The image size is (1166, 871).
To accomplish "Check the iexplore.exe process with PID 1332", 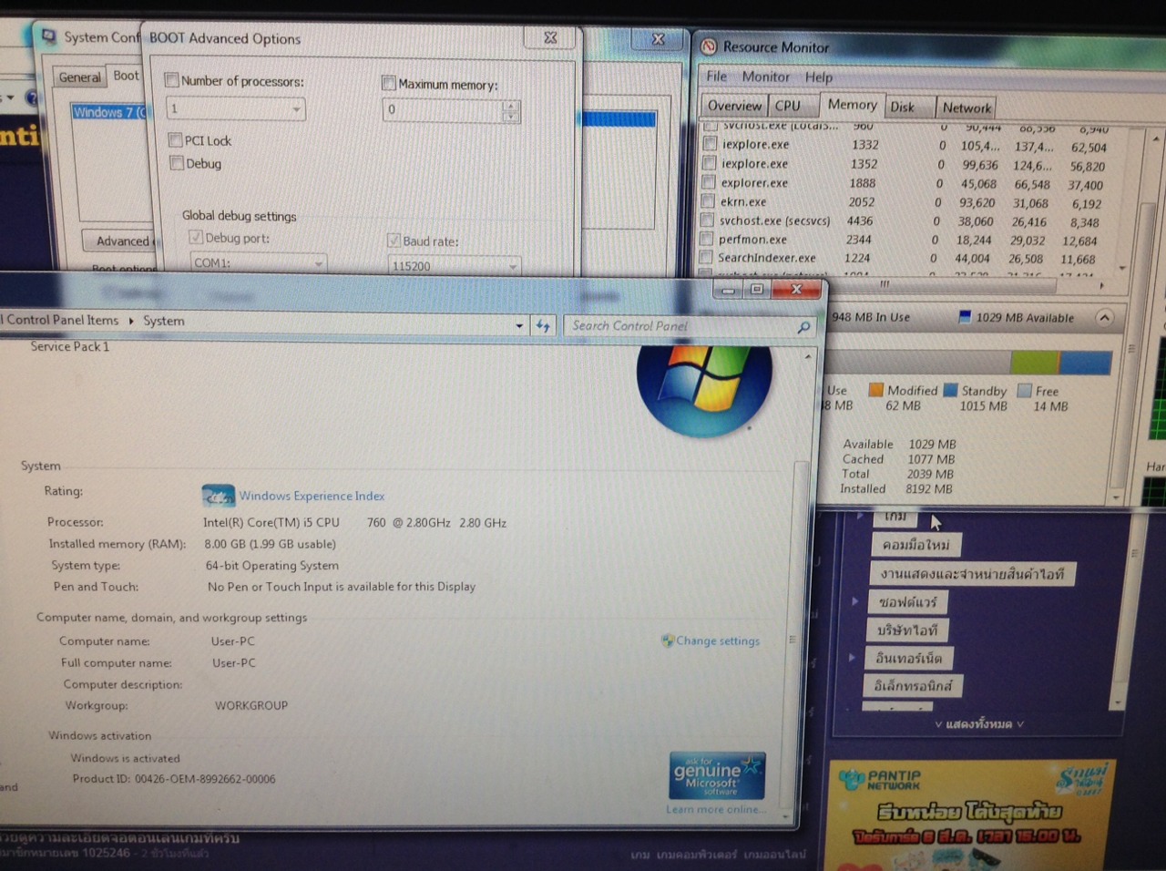I will click(x=711, y=143).
